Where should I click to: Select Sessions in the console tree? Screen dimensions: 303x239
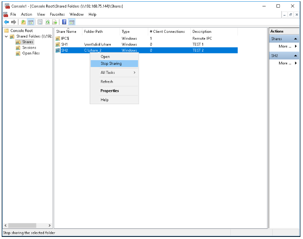coord(29,48)
